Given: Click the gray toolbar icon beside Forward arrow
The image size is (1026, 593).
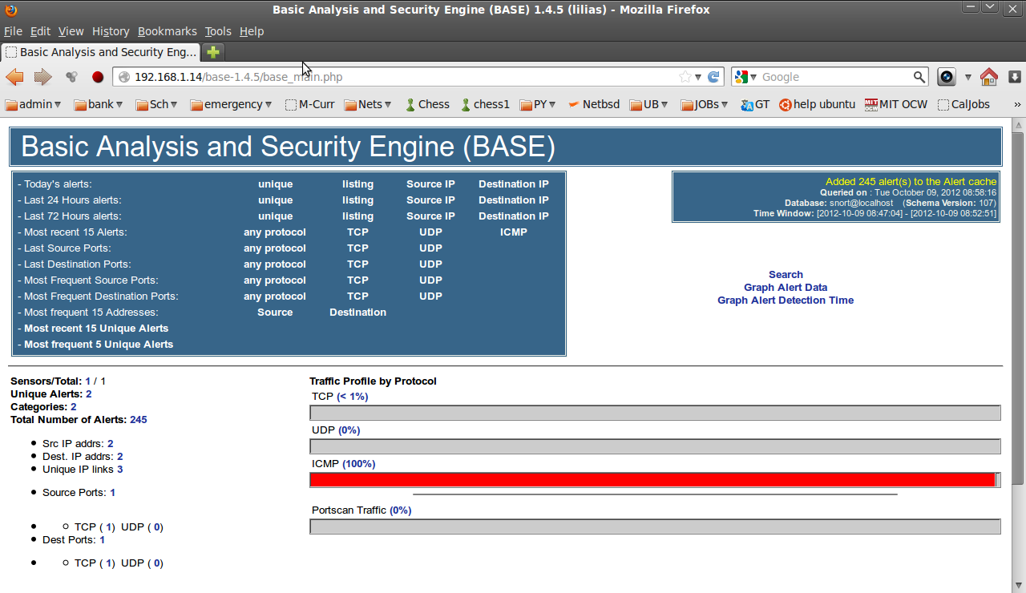Looking at the screenshot, I should tap(71, 77).
